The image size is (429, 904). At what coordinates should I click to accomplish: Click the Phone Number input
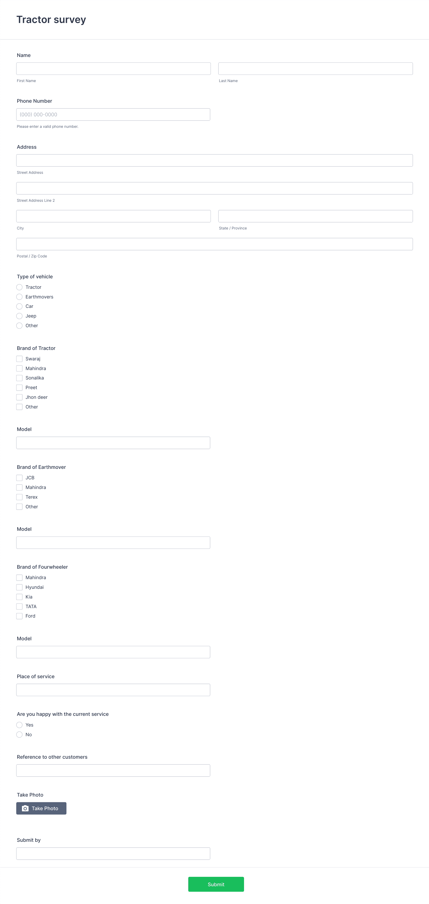(x=113, y=114)
